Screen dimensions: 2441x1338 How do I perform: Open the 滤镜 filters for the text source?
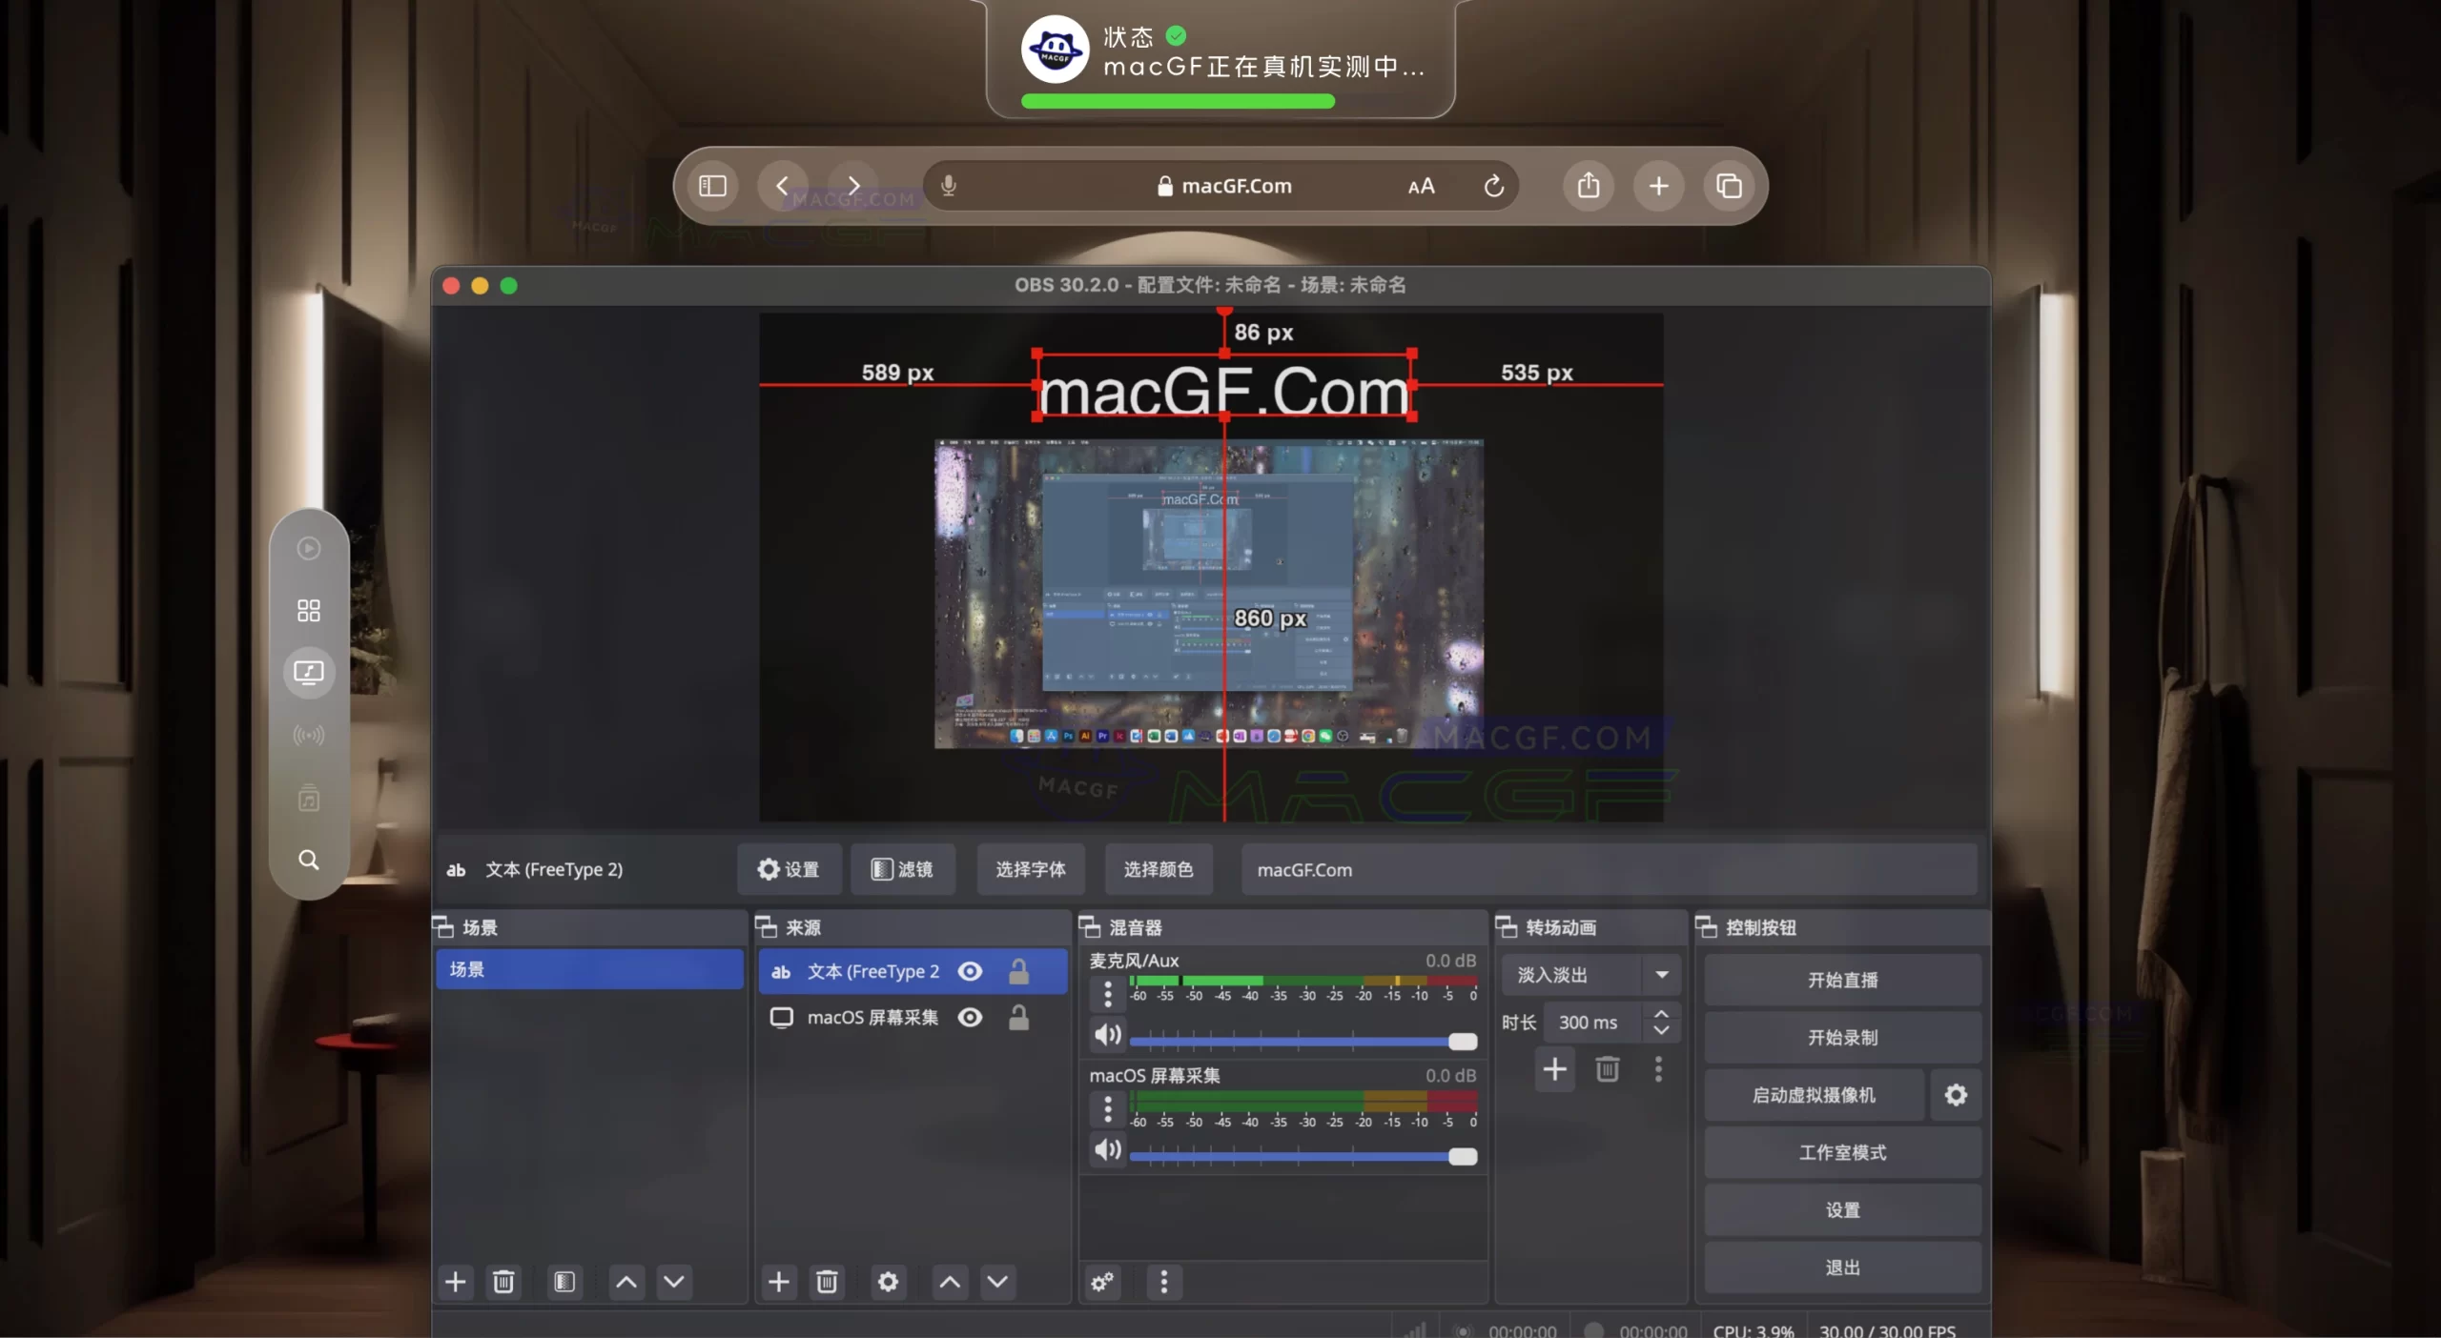tap(903, 868)
